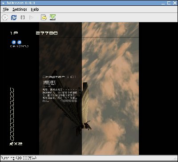Click the Running status bar text
The height and width of the screenshot is (162, 178).
(x=19, y=158)
